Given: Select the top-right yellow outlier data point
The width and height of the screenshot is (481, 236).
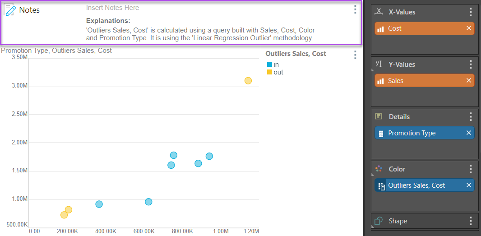Looking at the screenshot, I should [248, 81].
